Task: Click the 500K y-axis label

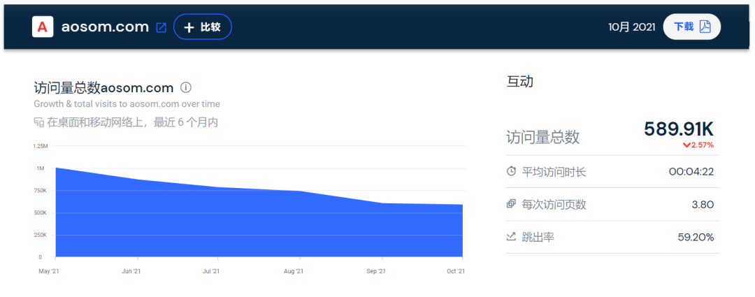Action: click(41, 212)
